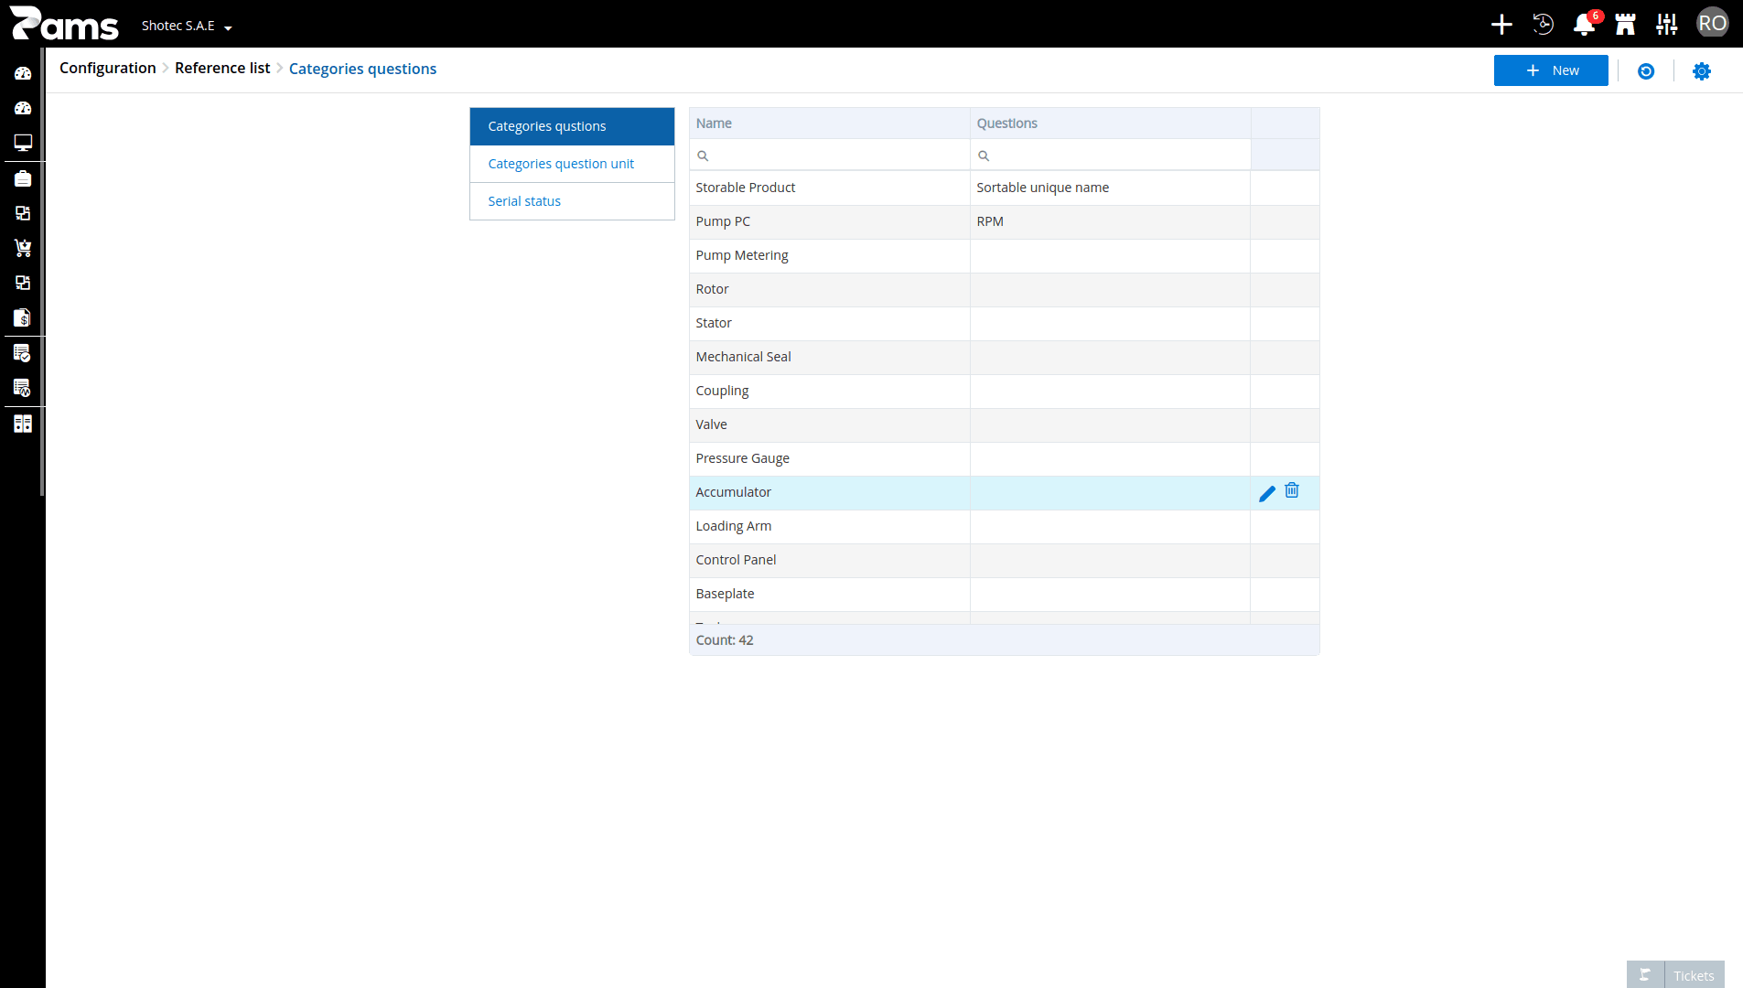
Task: Click the refresh icon near New button
Action: pos(1646,71)
